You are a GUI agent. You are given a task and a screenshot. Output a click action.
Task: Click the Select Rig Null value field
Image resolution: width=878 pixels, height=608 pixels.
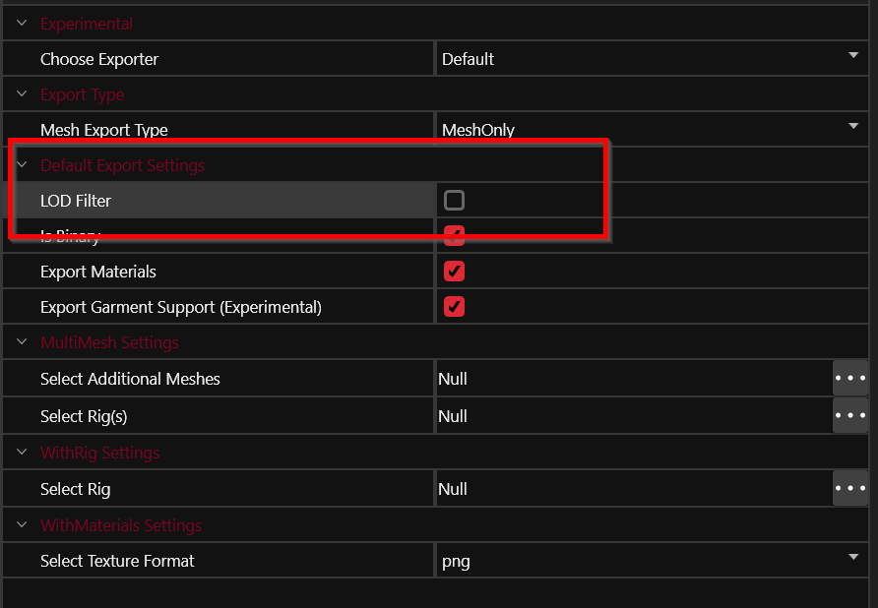coord(630,489)
